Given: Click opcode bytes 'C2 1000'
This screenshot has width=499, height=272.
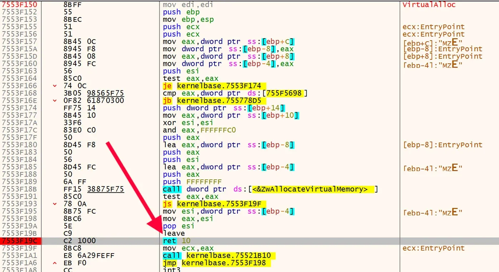Looking at the screenshot, I should pyautogui.click(x=79, y=241).
